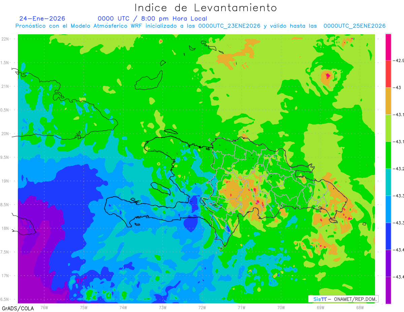Click the 0000UTC_23ENE2026 initialization timestamp
404x312 pixels.
coord(229,26)
